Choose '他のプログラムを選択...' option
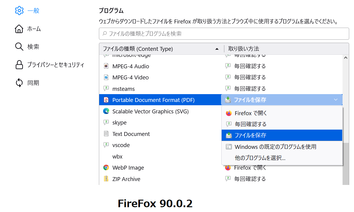354x212 pixels. (x=260, y=158)
